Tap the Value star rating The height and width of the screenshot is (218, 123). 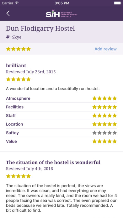point(104,141)
